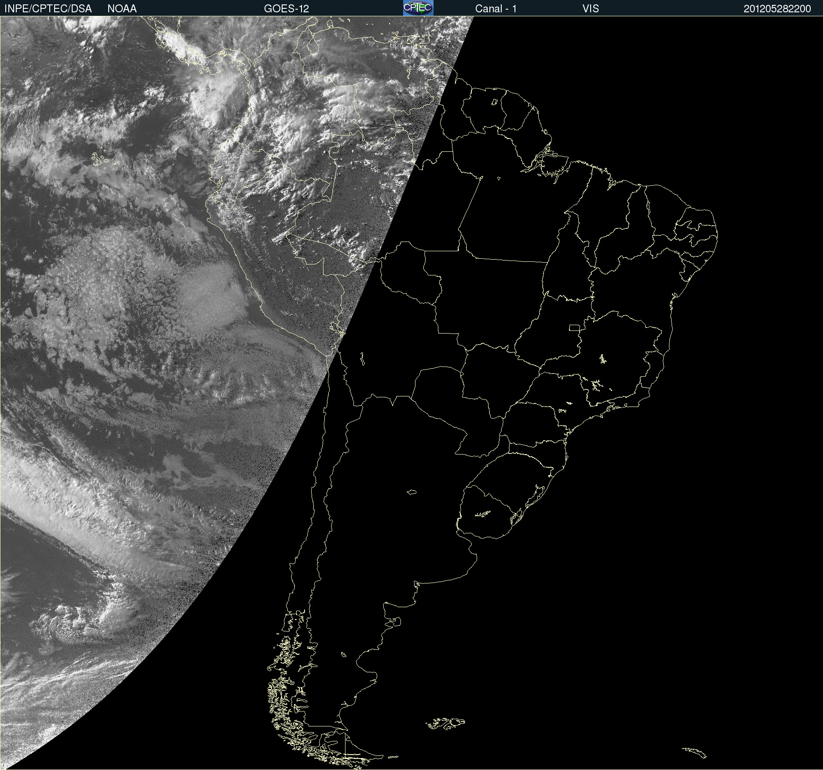Click the 'NOAA' label in the header
823x770 pixels.
122,9
